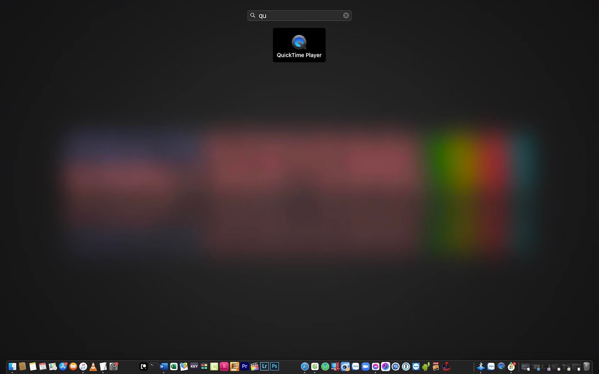599x374 pixels.
Task: Open QuickTime Player icon in the Dock
Action: click(x=501, y=367)
